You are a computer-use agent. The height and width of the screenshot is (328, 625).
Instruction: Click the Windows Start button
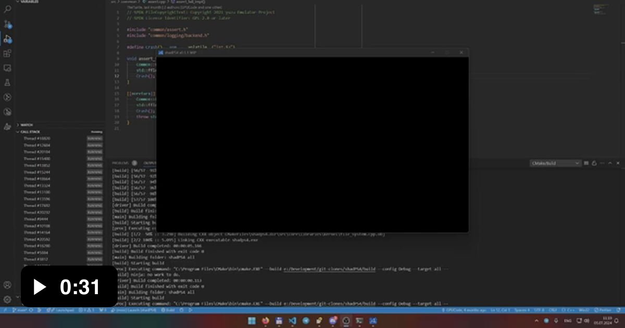tap(252, 321)
